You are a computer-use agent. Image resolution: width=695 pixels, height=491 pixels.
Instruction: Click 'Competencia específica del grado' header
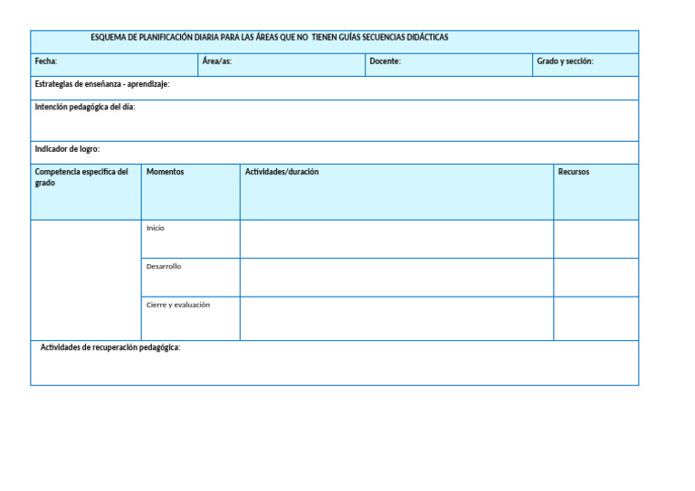(86, 192)
